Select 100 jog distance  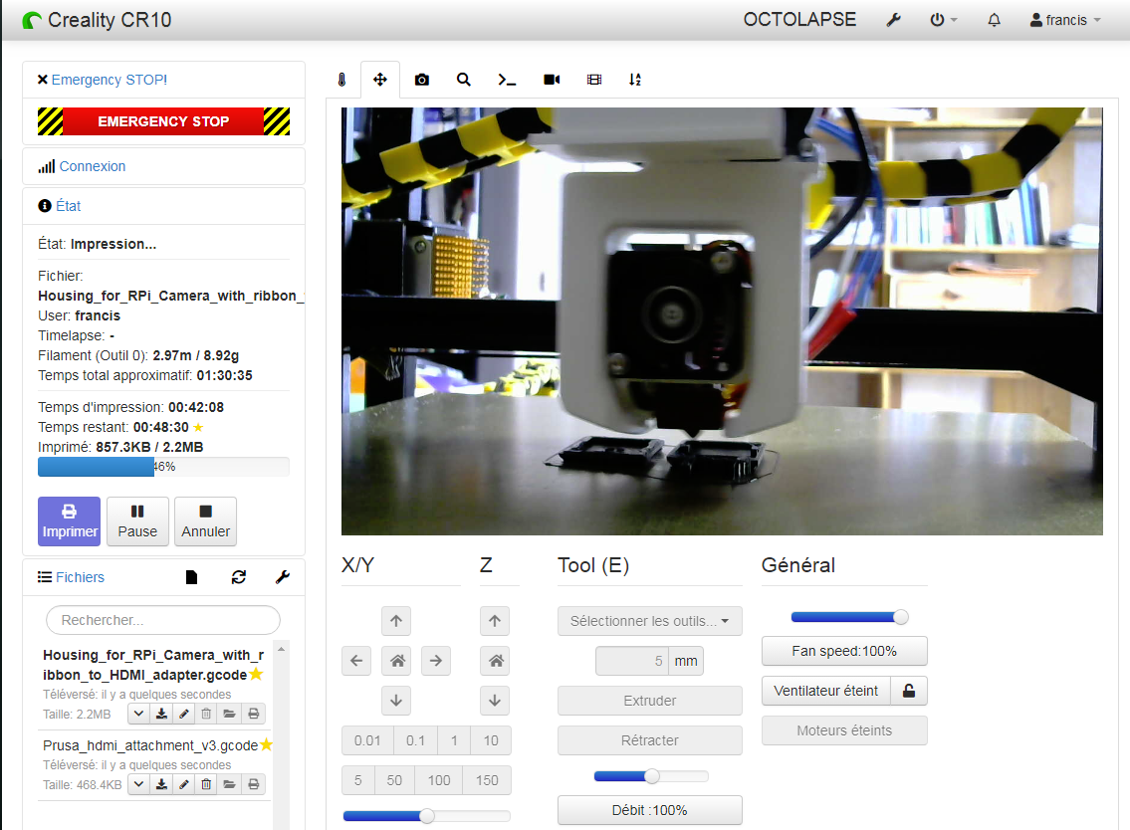pos(439,780)
